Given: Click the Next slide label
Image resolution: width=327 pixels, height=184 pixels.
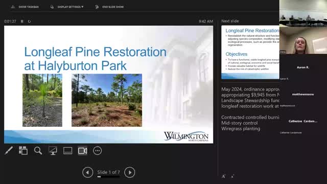Looking at the screenshot, I should tap(230, 21).
